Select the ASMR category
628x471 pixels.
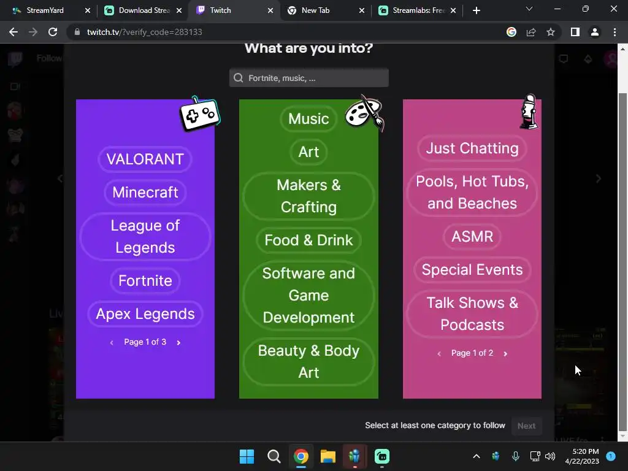click(x=472, y=236)
